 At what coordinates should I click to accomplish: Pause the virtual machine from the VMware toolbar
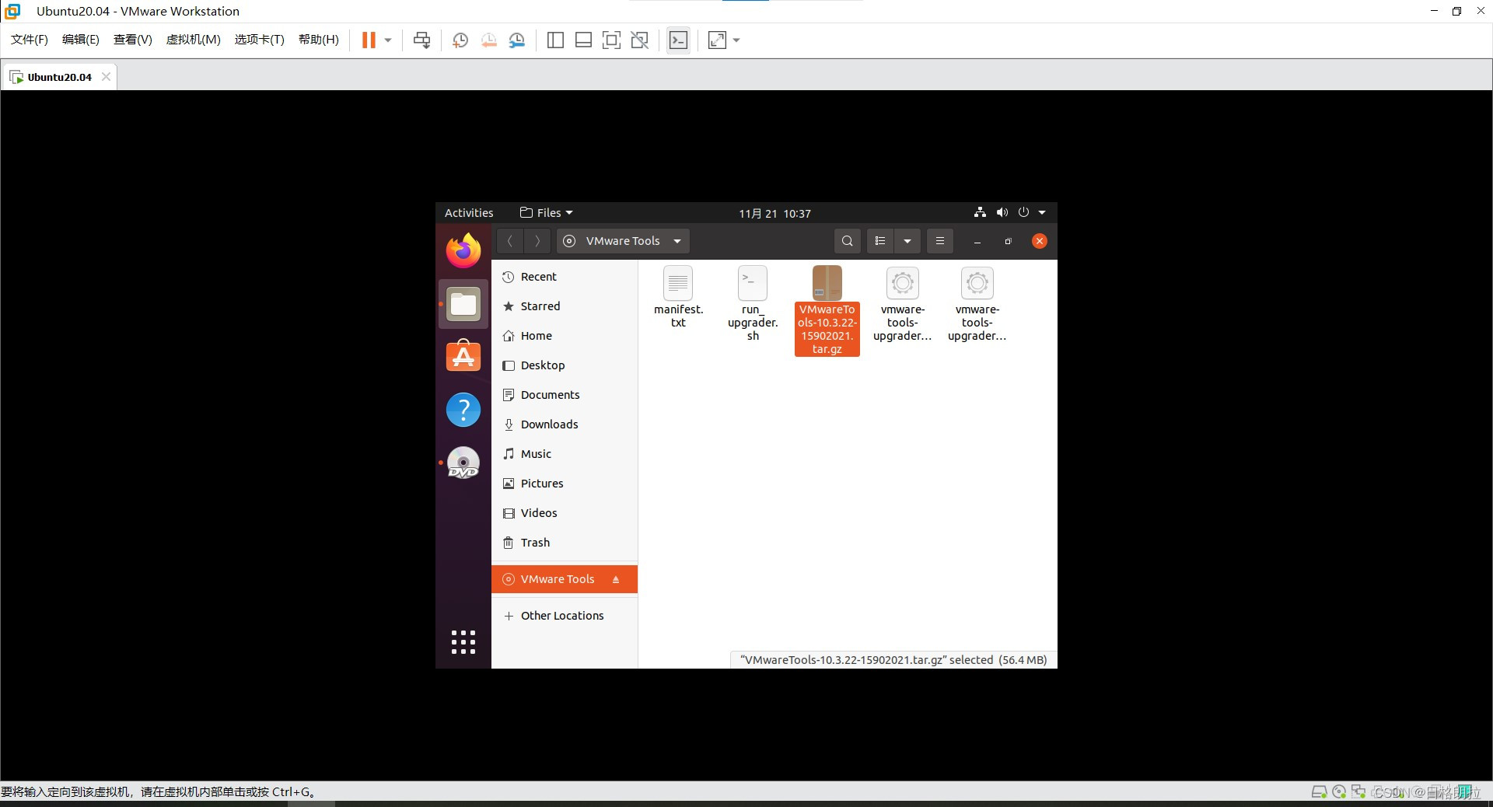click(x=369, y=40)
